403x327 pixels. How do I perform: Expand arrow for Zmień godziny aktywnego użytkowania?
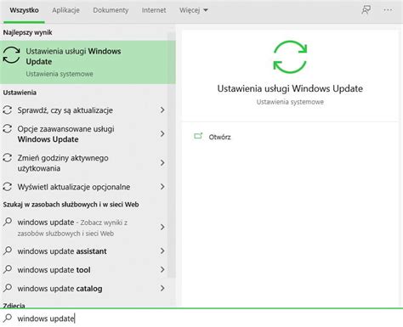click(x=162, y=162)
